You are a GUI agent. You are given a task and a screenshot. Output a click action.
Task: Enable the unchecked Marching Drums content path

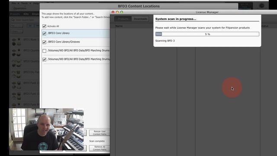point(44,51)
